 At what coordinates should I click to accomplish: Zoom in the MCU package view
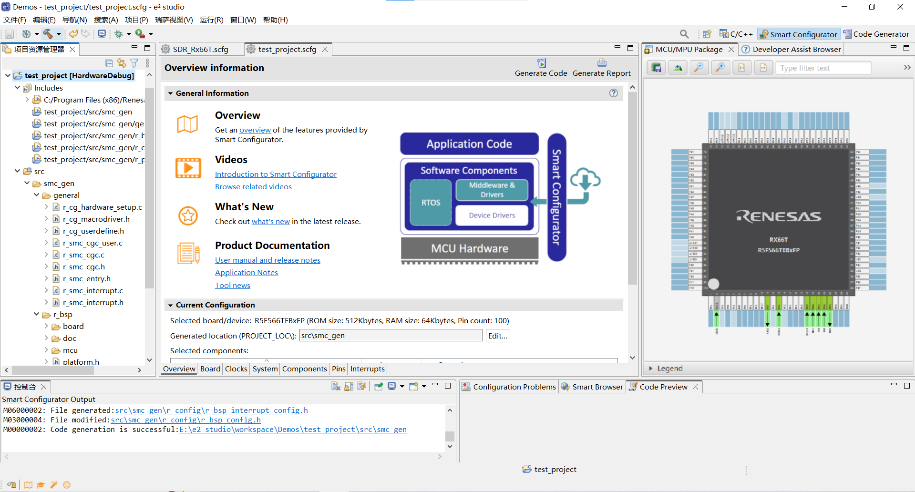[x=720, y=68]
